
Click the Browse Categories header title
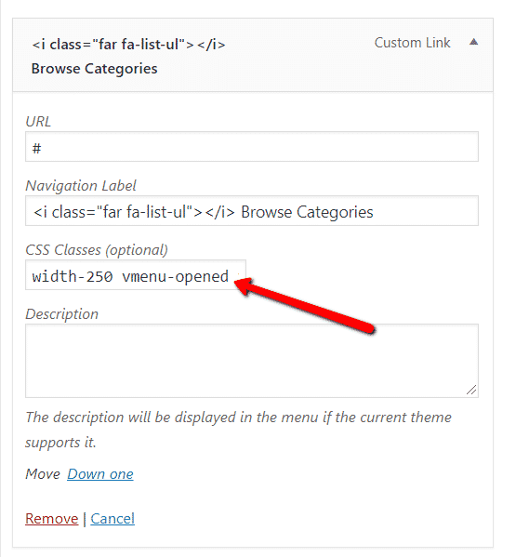pyautogui.click(x=94, y=69)
